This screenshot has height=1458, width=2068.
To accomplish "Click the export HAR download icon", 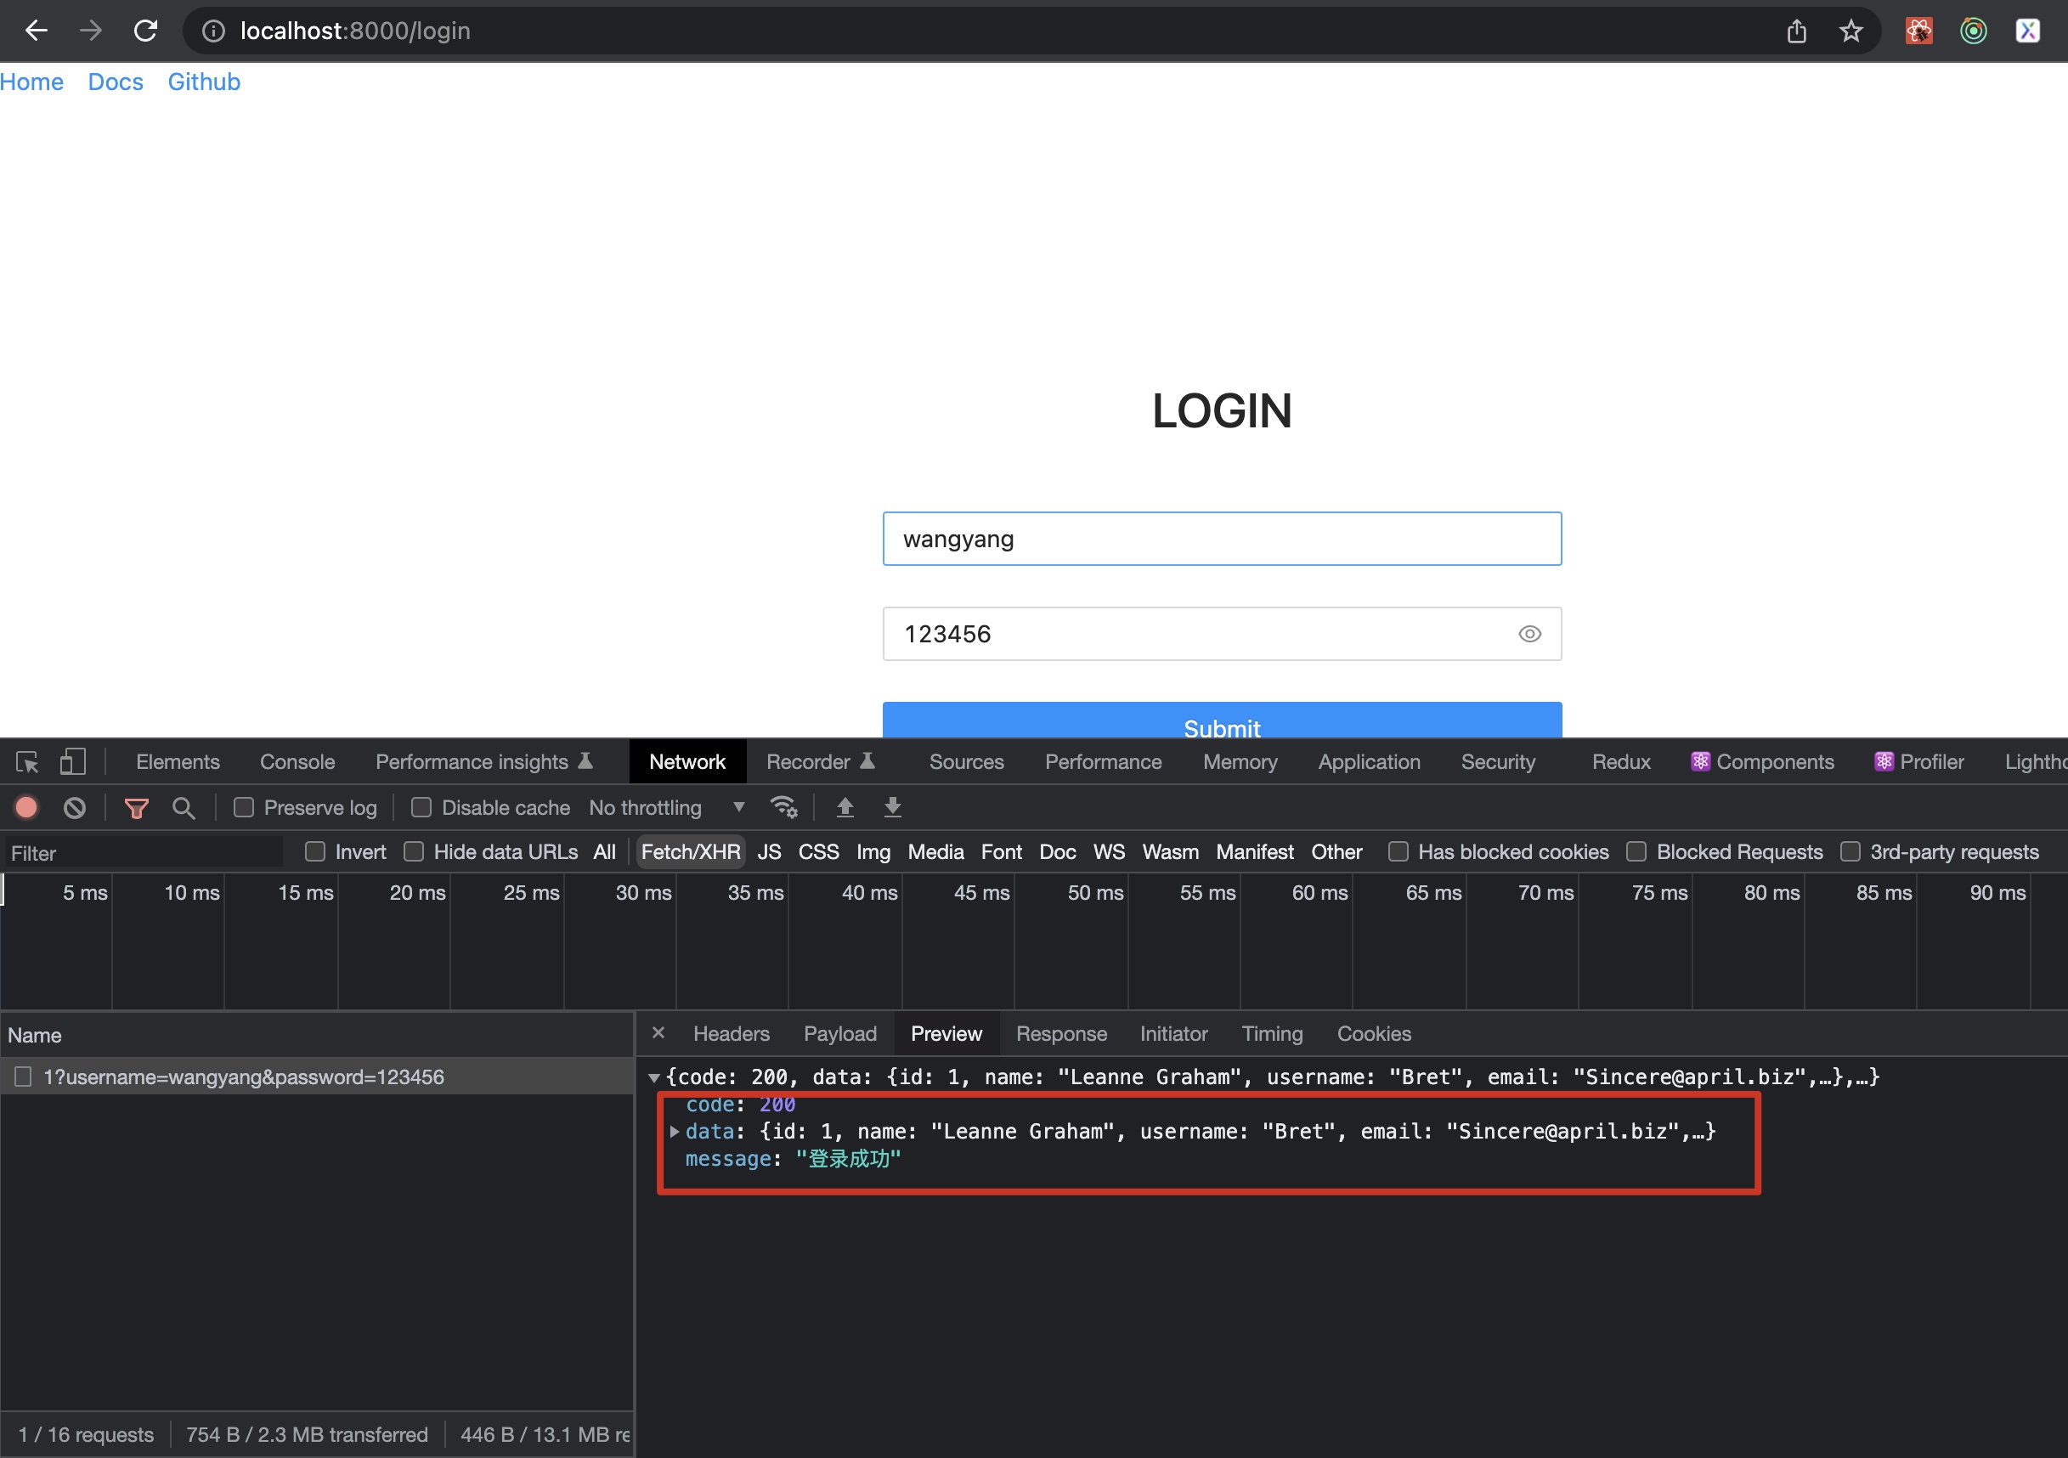I will point(893,808).
